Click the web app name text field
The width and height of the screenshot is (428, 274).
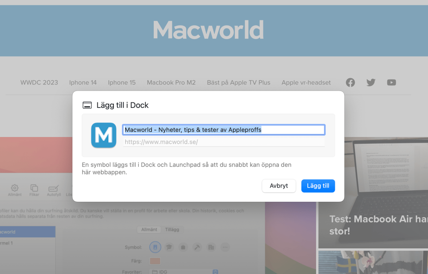[224, 130]
